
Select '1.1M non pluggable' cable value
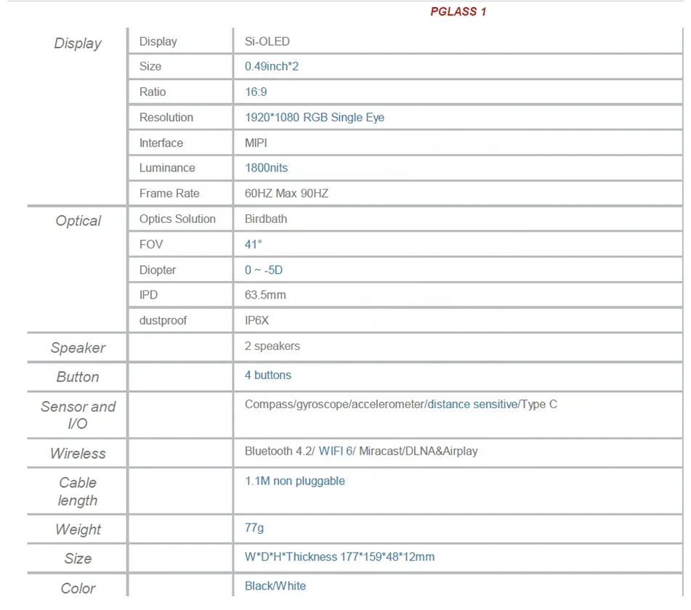(294, 481)
